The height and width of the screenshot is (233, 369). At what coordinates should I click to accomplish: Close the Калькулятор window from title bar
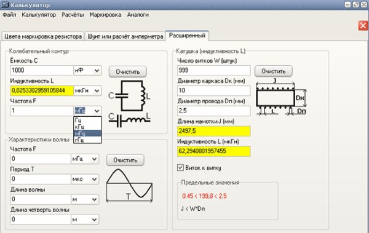[x=364, y=4]
